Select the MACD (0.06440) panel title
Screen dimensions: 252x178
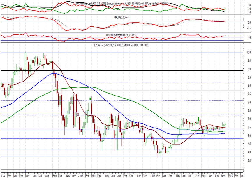[121, 17]
